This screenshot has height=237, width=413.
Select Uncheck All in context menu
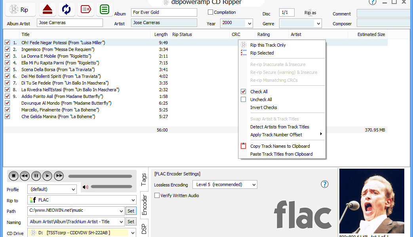click(x=261, y=99)
